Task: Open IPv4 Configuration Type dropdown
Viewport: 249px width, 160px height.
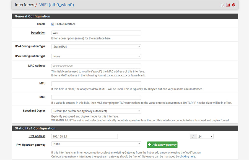Action: [96, 47]
